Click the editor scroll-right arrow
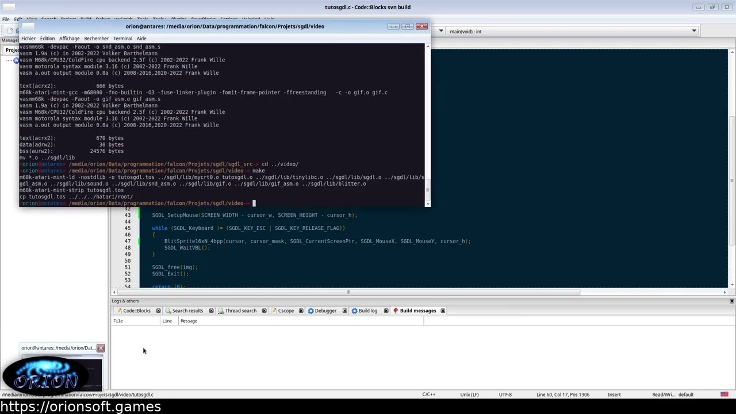Image resolution: width=736 pixels, height=414 pixels. click(x=725, y=292)
